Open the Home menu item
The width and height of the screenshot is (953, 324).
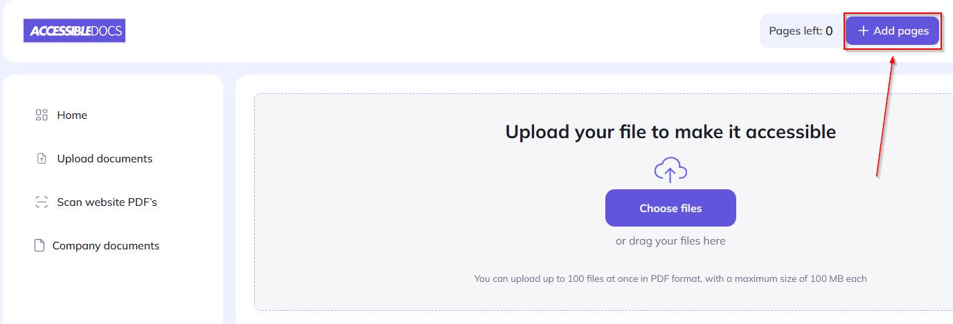click(72, 115)
